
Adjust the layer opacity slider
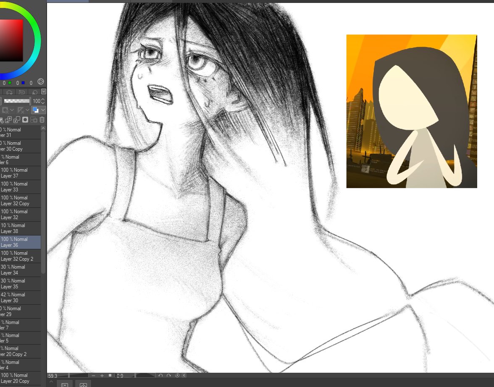tap(17, 101)
